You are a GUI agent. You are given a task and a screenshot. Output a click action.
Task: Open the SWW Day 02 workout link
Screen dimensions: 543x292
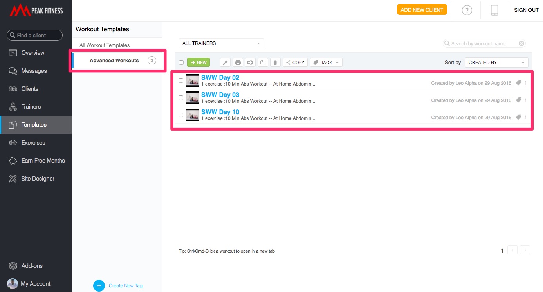220,77
